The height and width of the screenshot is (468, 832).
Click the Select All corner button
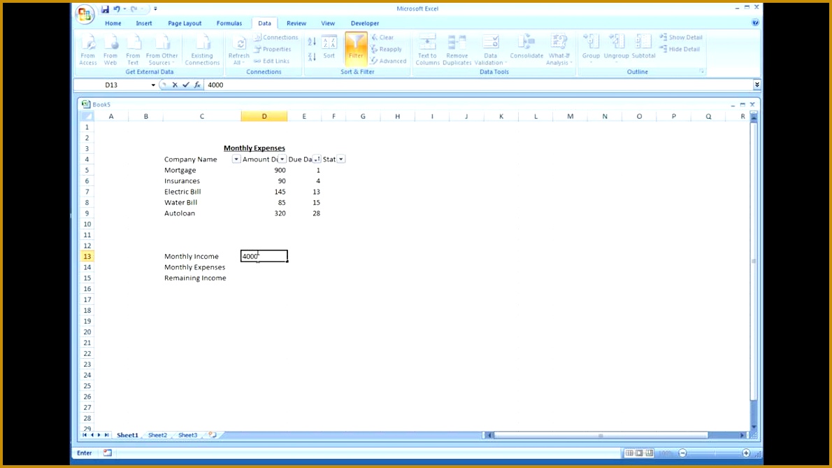pos(87,116)
